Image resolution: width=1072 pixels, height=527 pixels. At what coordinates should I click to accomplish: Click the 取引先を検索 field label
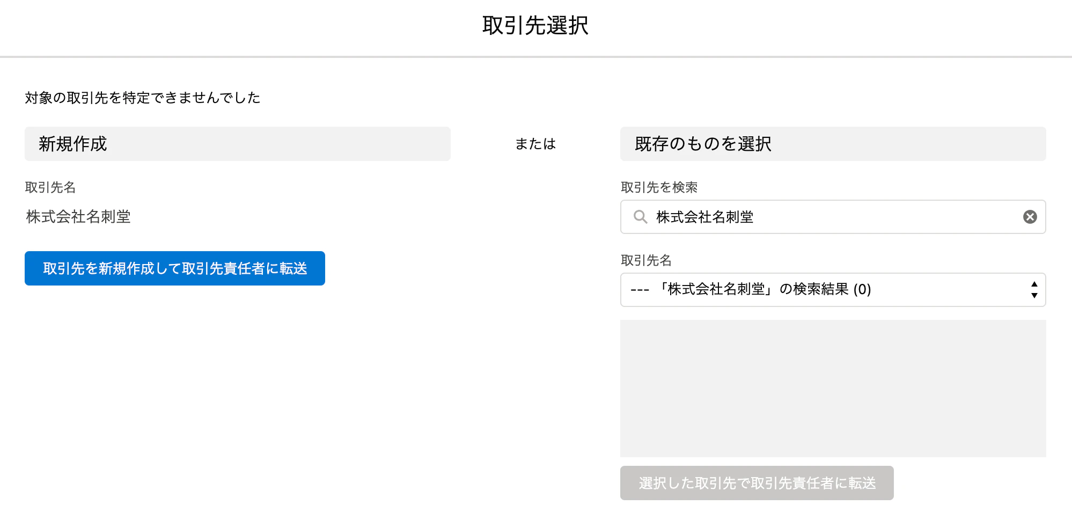(x=659, y=187)
